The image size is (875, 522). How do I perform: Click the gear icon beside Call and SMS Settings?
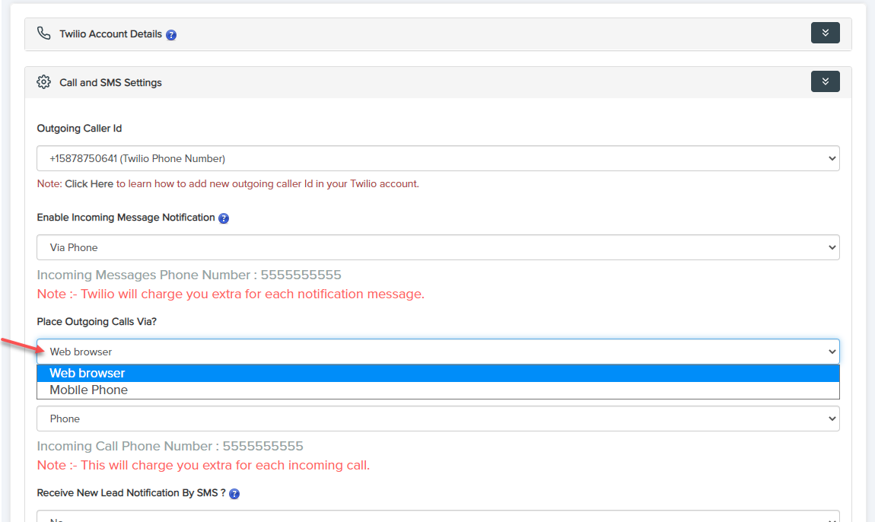[44, 82]
